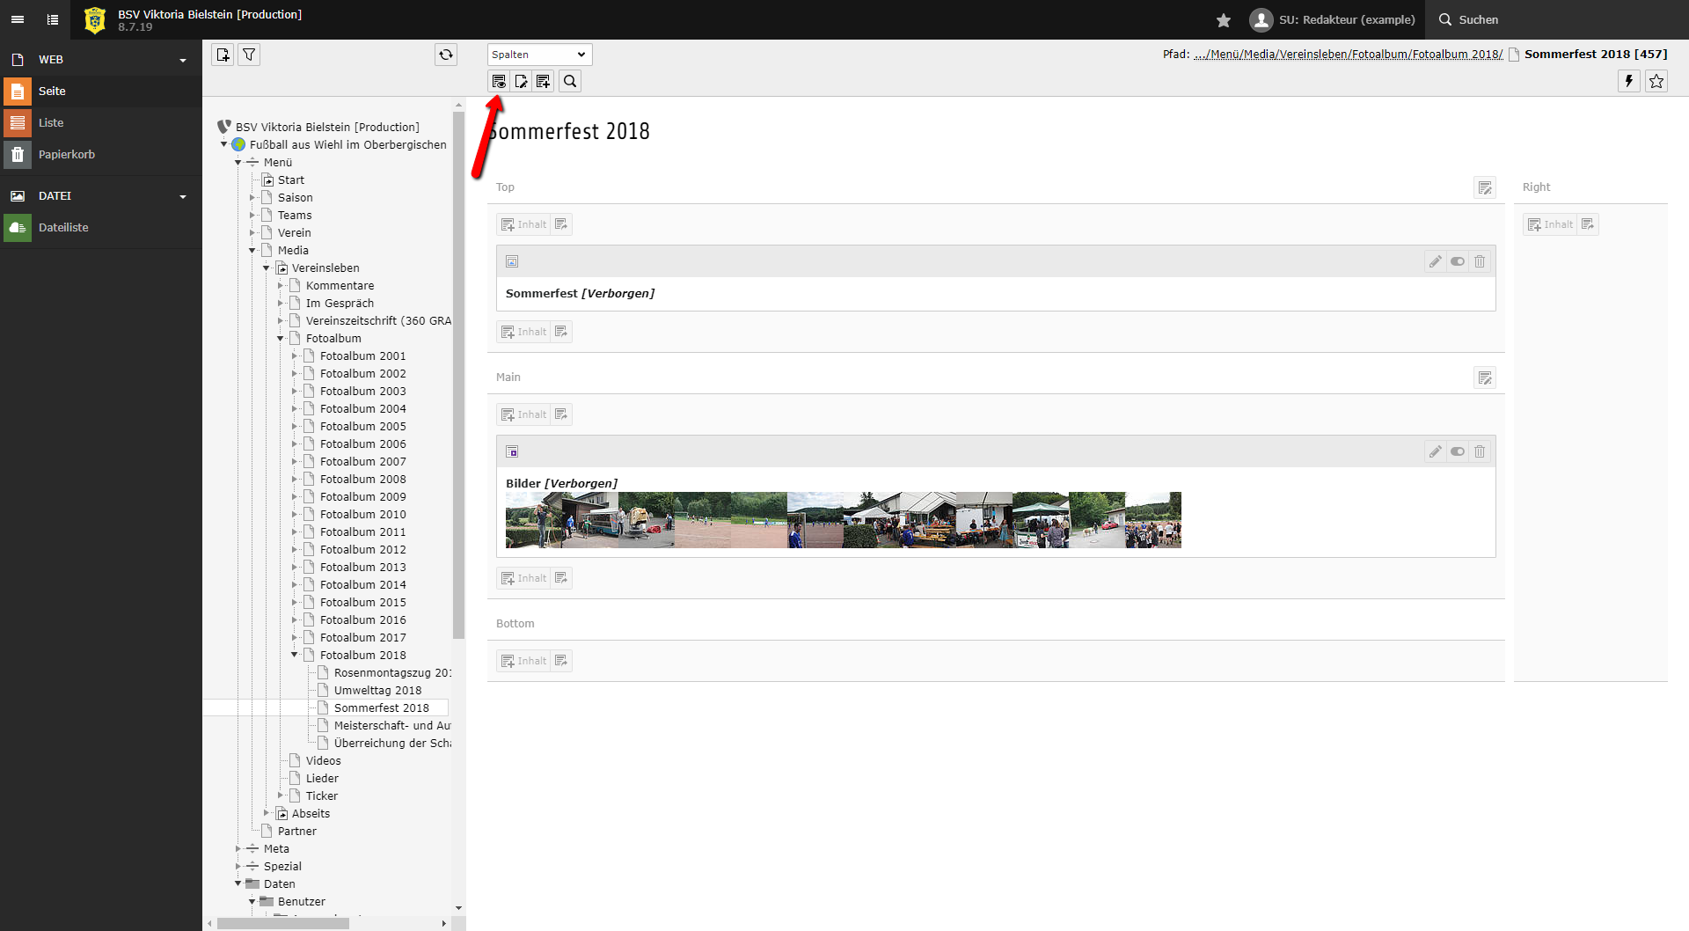The height and width of the screenshot is (931, 1689).
Task: Click the view webpage icon in toolbar
Action: [x=499, y=81]
